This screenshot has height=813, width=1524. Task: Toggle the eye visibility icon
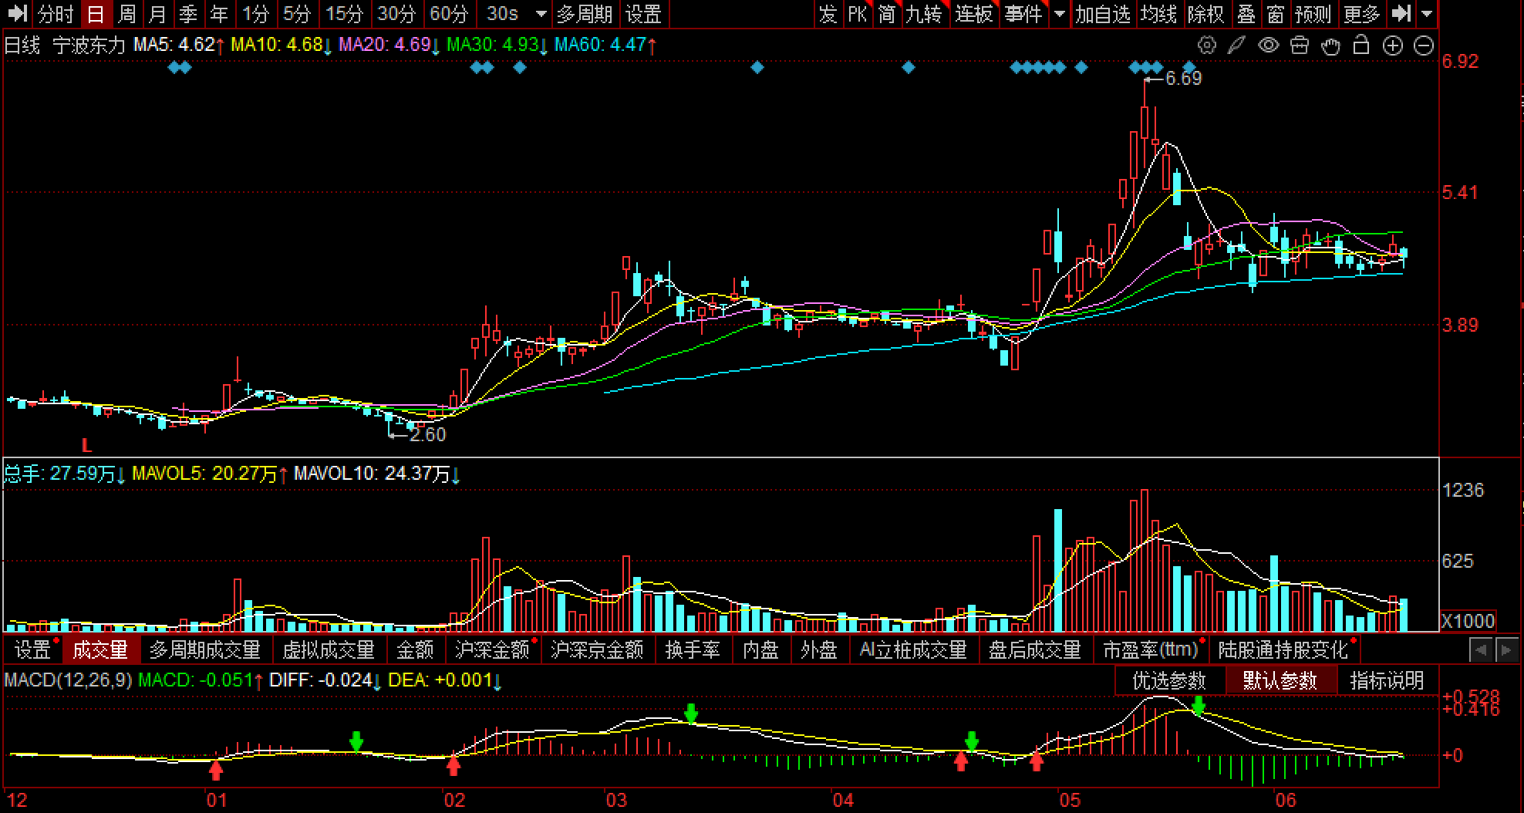pos(1268,46)
